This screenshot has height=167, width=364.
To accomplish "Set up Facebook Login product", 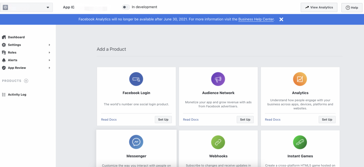I will pyautogui.click(x=163, y=120).
